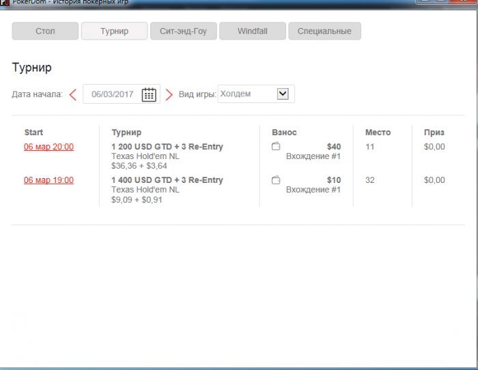Click the Турнир column header in the table
The height and width of the screenshot is (370, 478).
click(126, 132)
